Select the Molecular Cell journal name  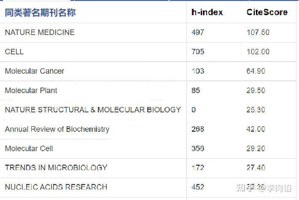29,149
